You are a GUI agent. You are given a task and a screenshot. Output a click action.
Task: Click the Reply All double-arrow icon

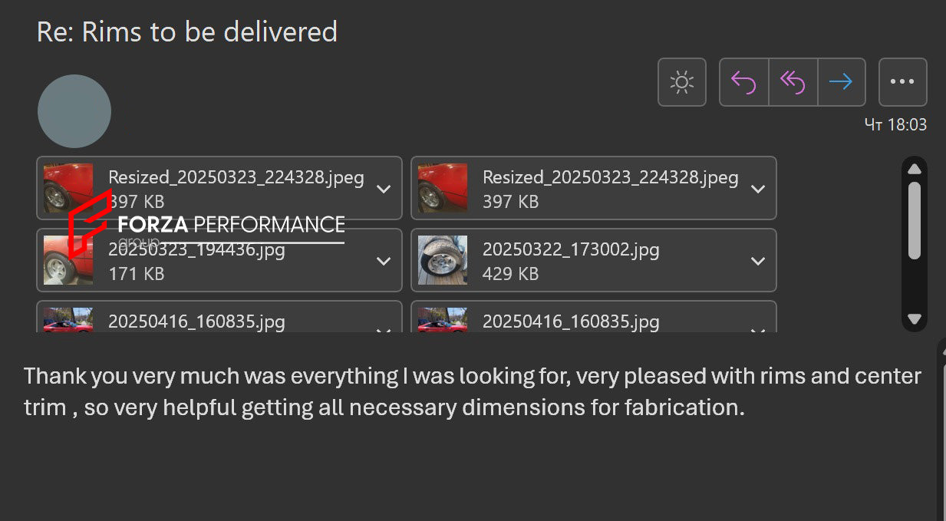point(793,82)
